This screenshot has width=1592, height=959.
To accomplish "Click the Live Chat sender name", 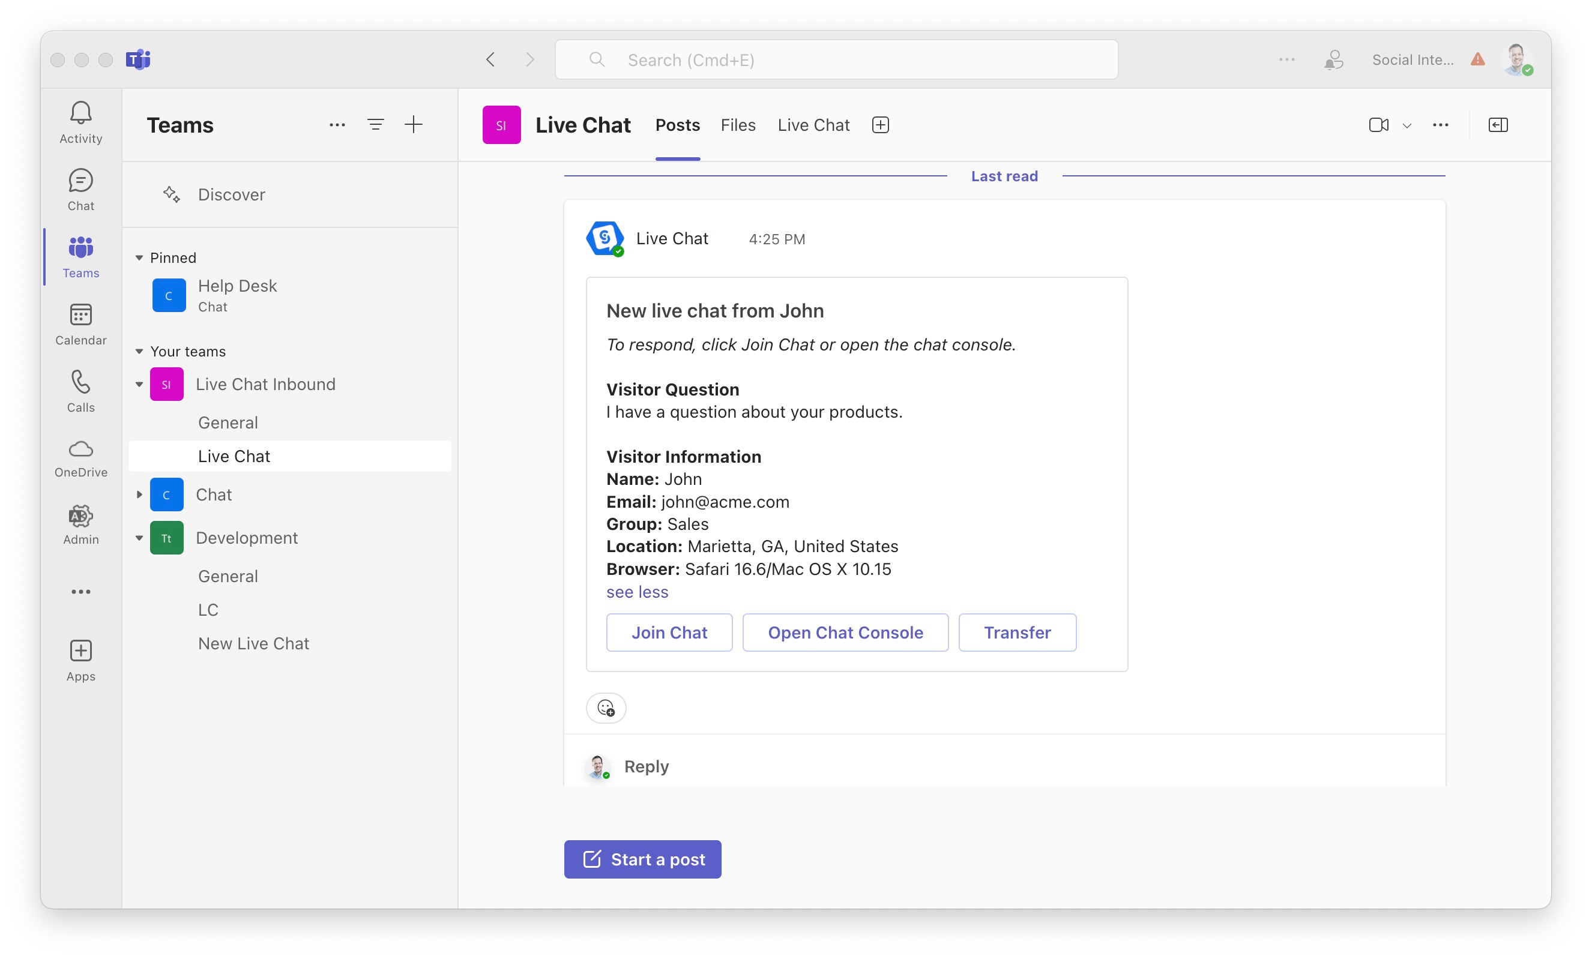I will (672, 238).
